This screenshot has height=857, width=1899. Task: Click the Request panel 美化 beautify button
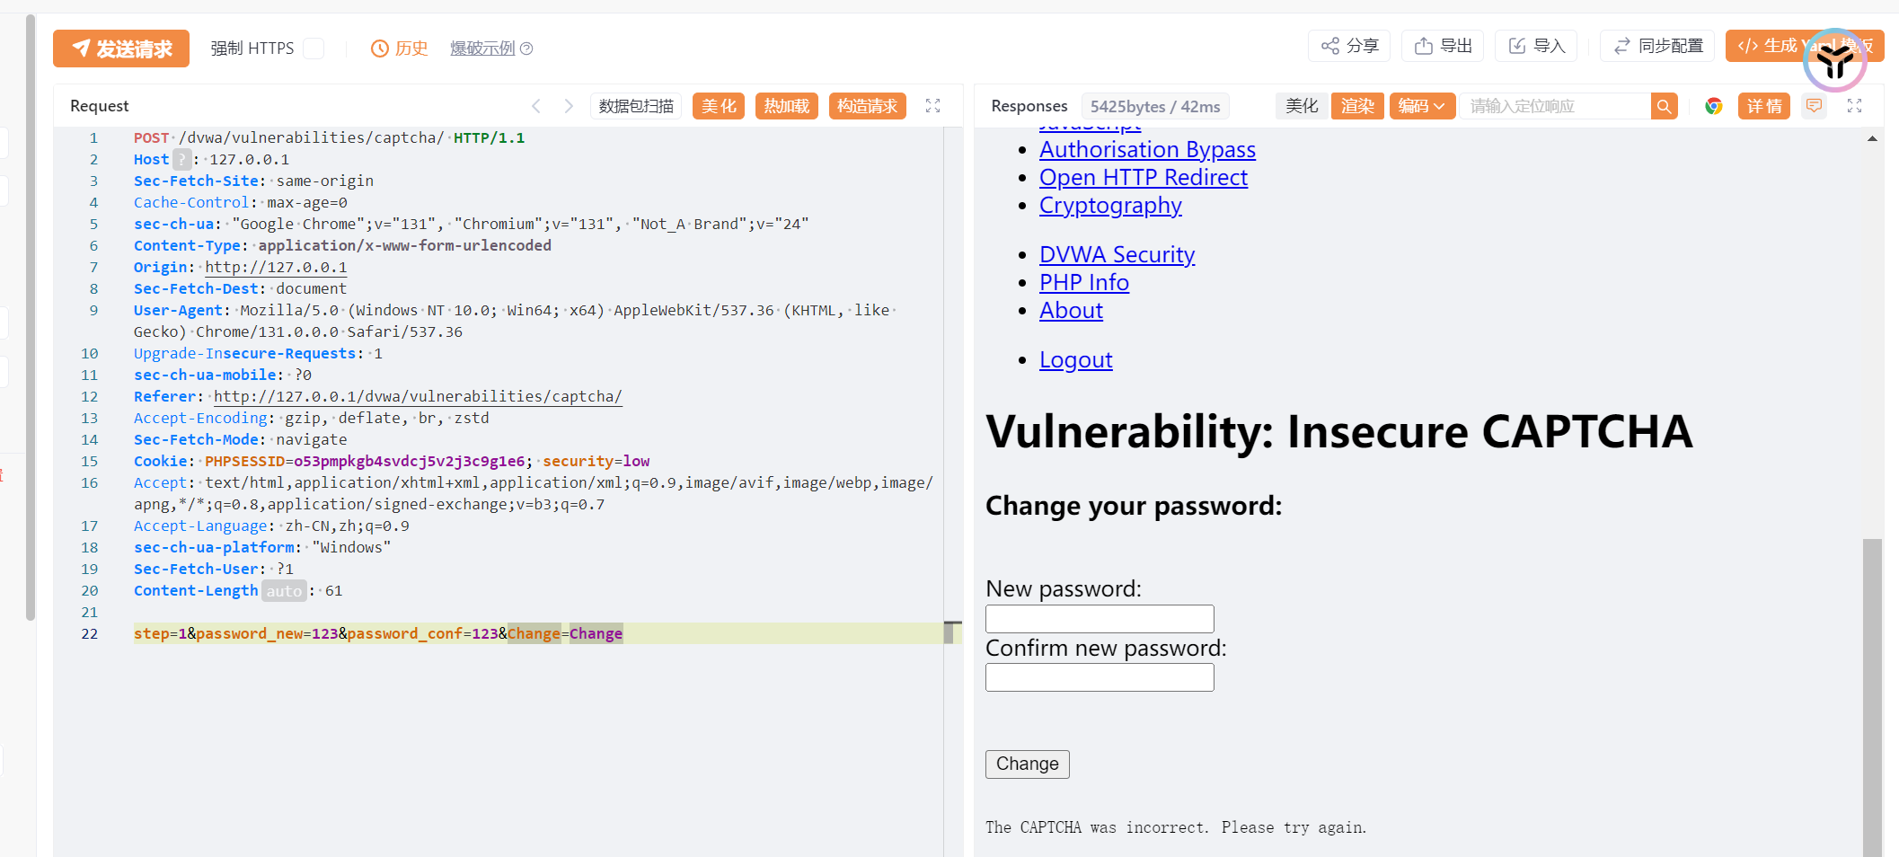coord(719,106)
